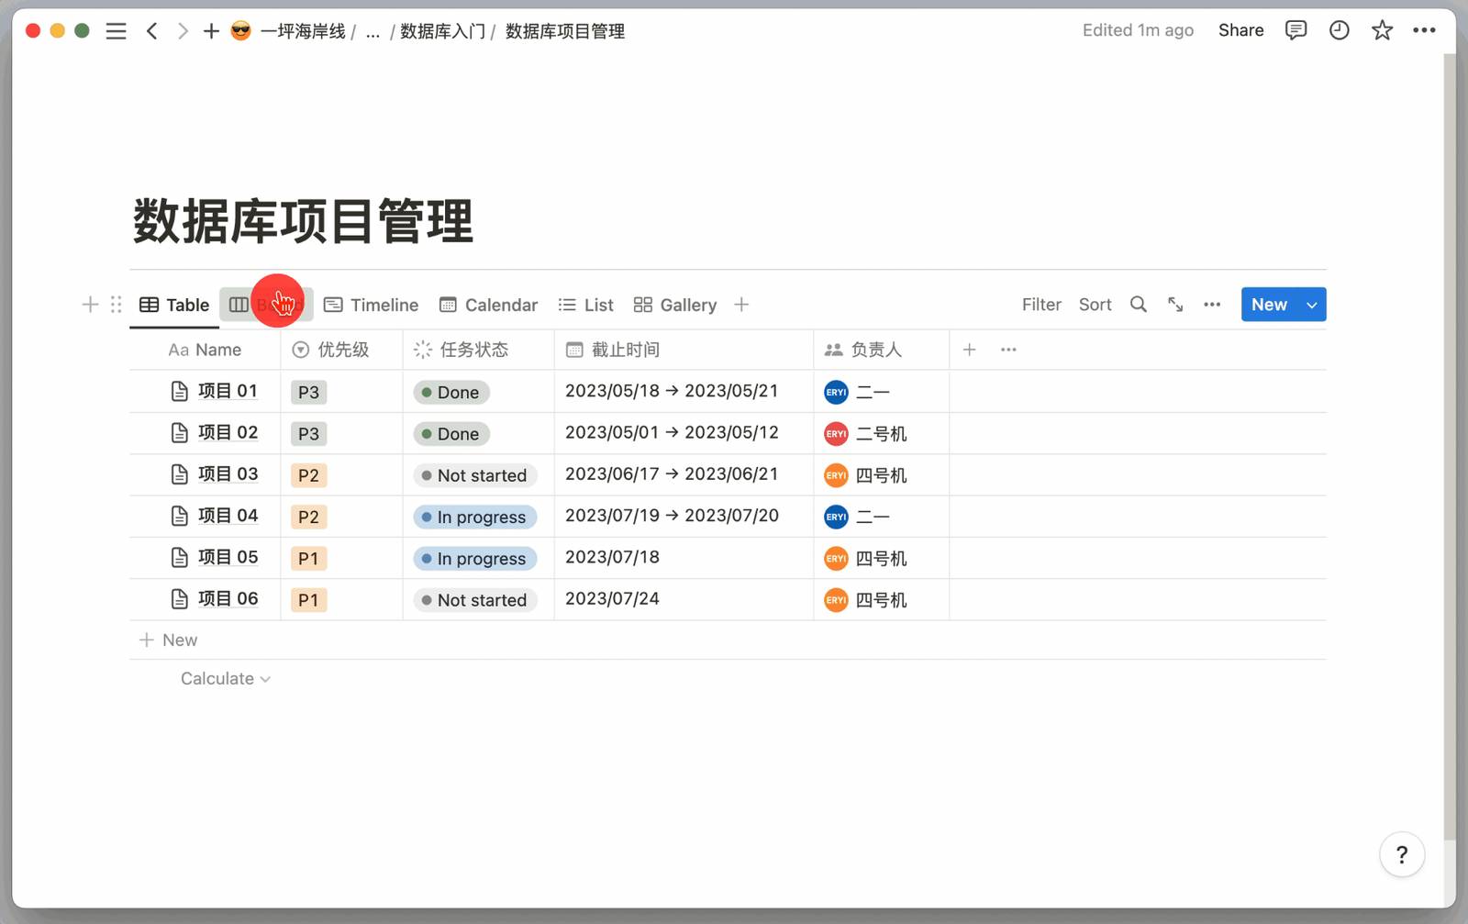Click the 数据库入门 breadcrumb
Image resolution: width=1468 pixels, height=924 pixels.
pos(443,31)
